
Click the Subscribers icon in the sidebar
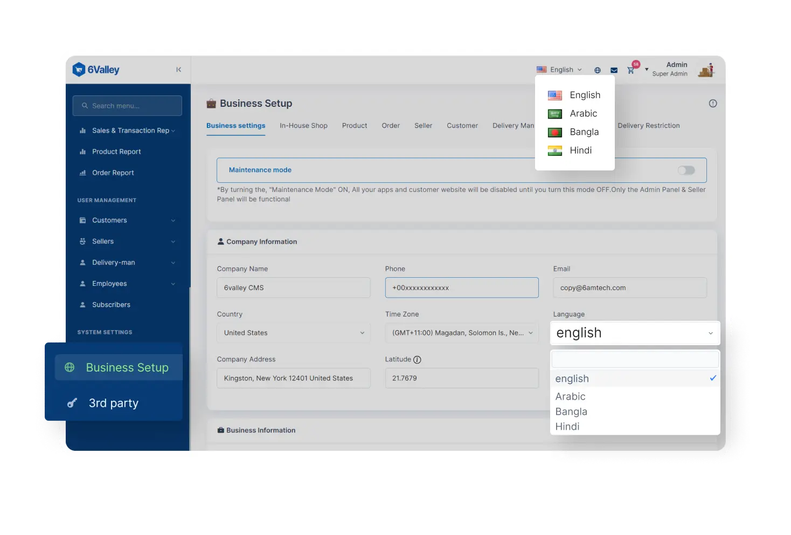point(82,304)
